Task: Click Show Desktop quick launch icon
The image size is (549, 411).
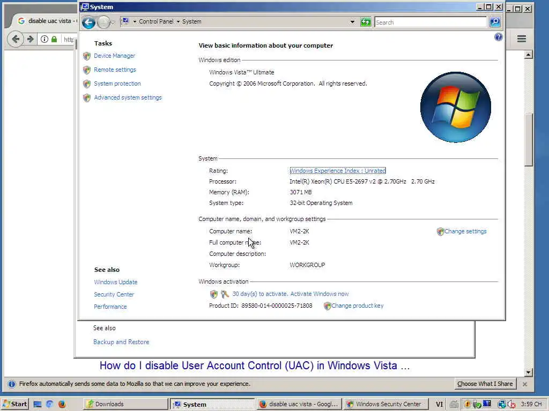Action: pos(37,405)
